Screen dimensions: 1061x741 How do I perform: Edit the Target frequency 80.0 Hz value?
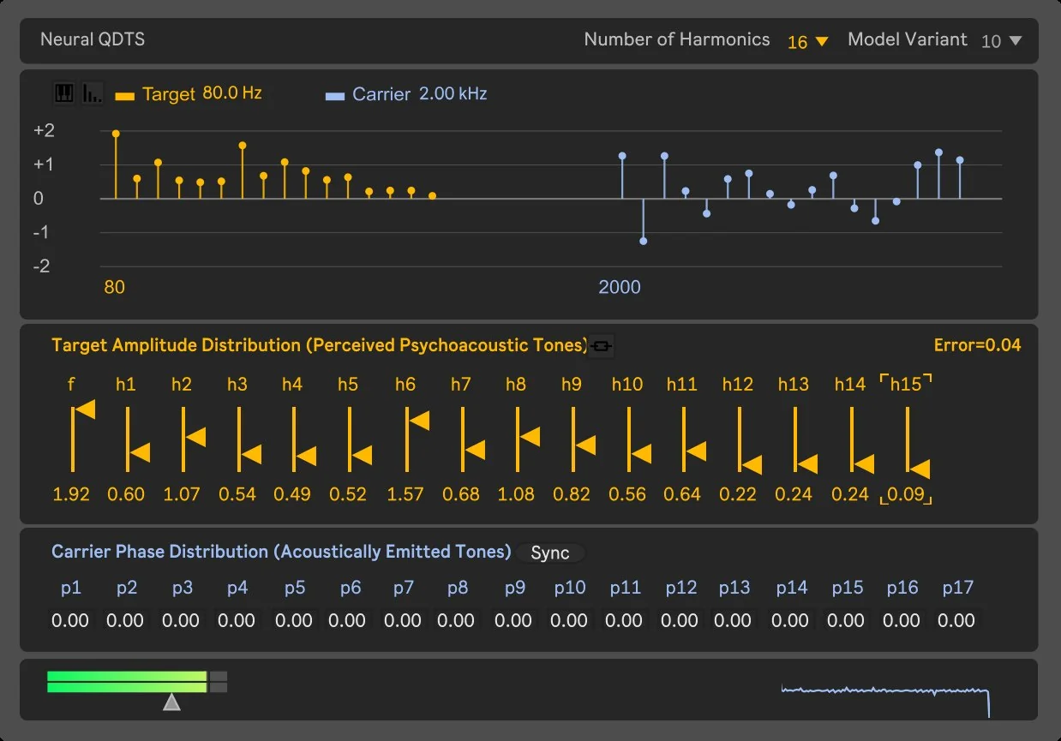(x=232, y=93)
